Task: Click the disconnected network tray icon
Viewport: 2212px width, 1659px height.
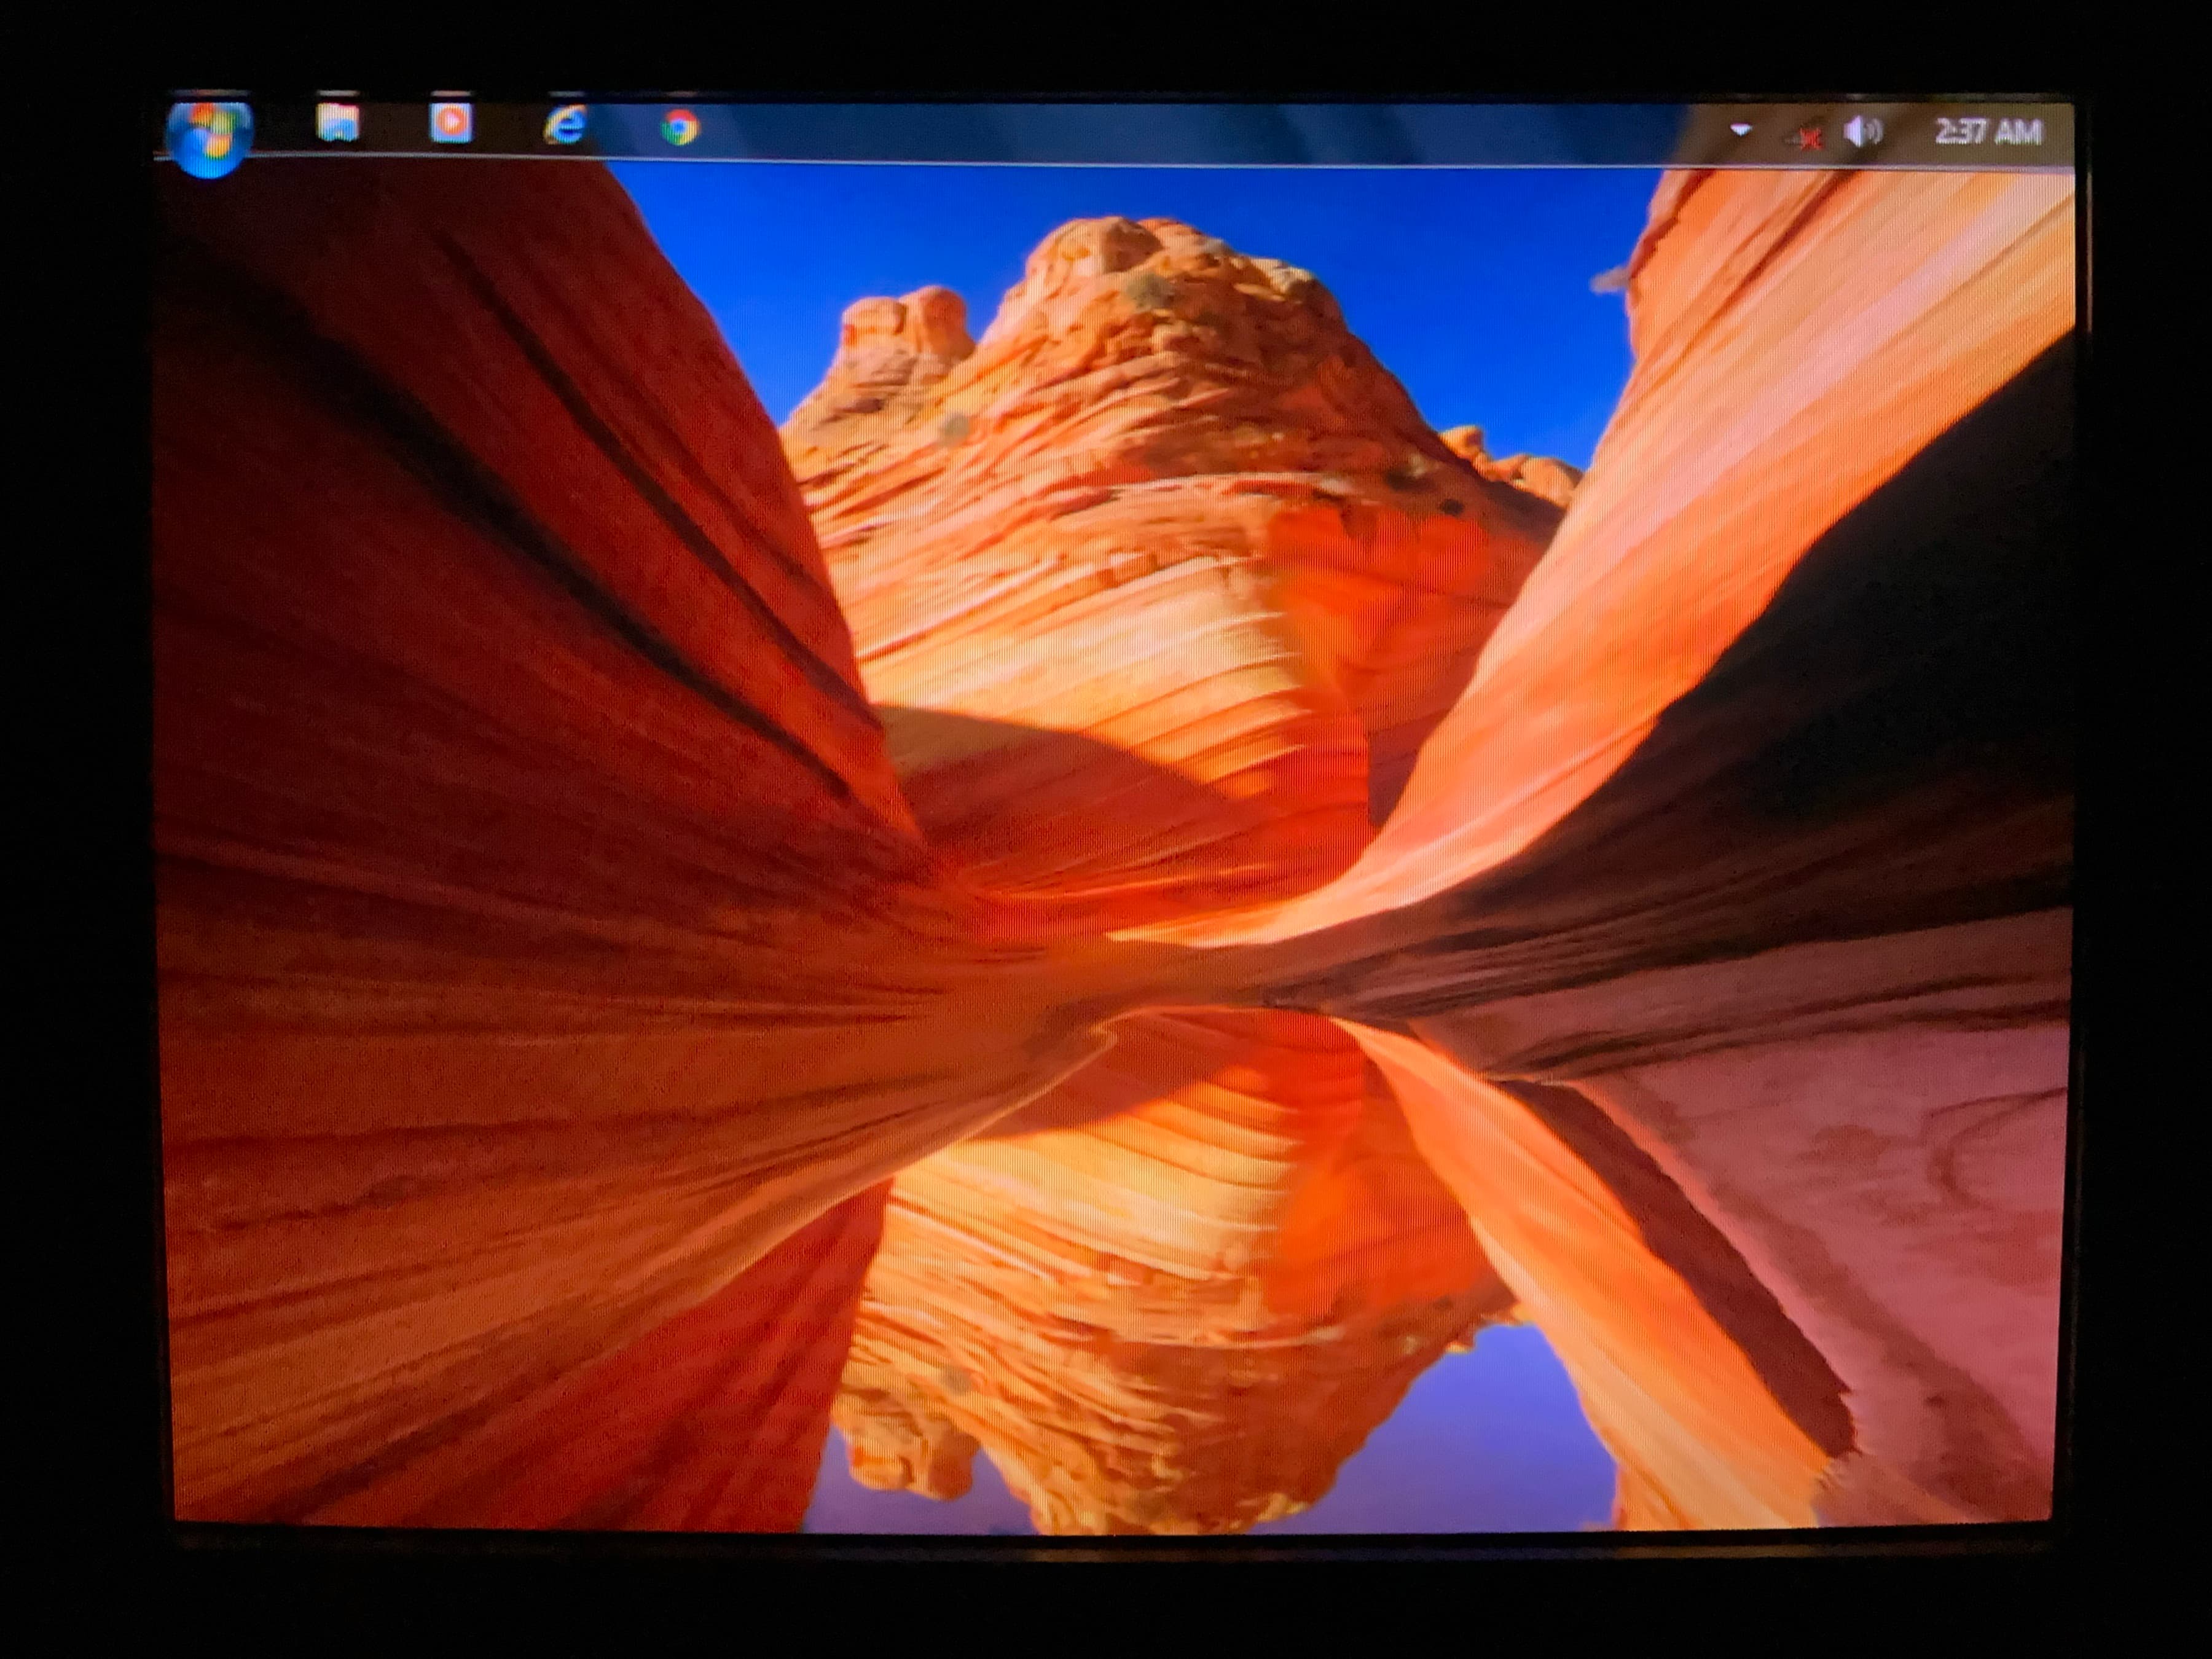Action: click(1806, 136)
